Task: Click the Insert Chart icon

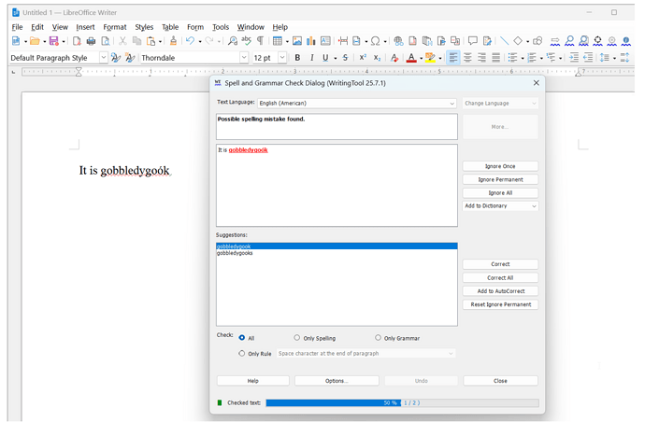Action: [311, 41]
